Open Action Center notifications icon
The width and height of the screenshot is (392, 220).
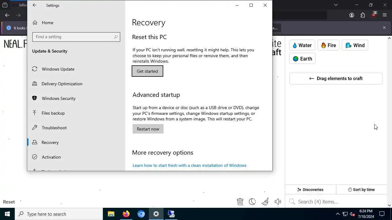tap(382, 214)
